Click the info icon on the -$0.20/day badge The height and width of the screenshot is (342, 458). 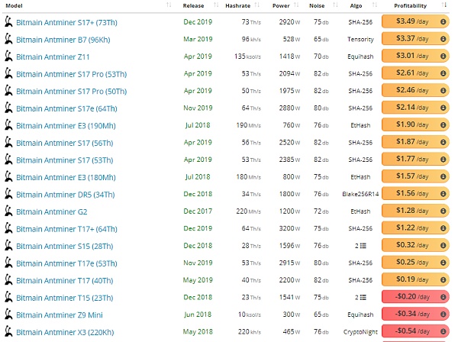pos(443,297)
